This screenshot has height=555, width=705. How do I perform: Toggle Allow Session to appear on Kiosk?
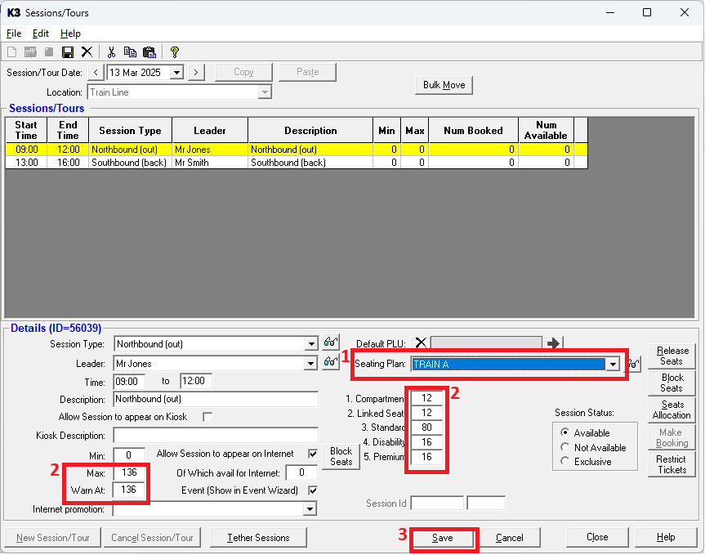click(x=207, y=417)
